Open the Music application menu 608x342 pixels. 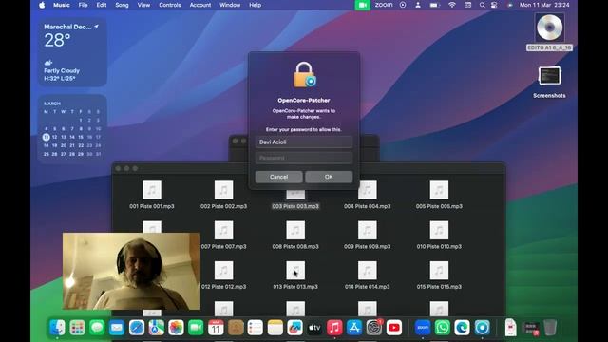click(x=61, y=5)
